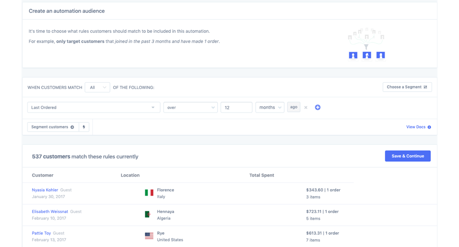Open the Choose a Segment button
Viewport: 459px width, 247px height.
[407, 87]
